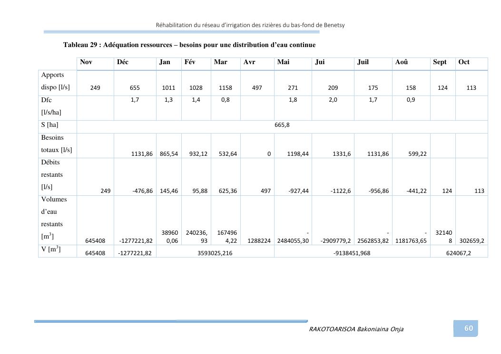This screenshot has width=501, height=354.
Task: Click the -1122,6 remaining flow cell
Action: (341, 191)
